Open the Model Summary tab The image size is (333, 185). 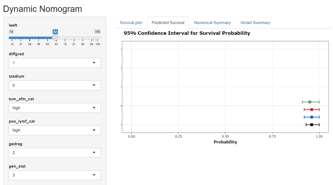coord(255,23)
